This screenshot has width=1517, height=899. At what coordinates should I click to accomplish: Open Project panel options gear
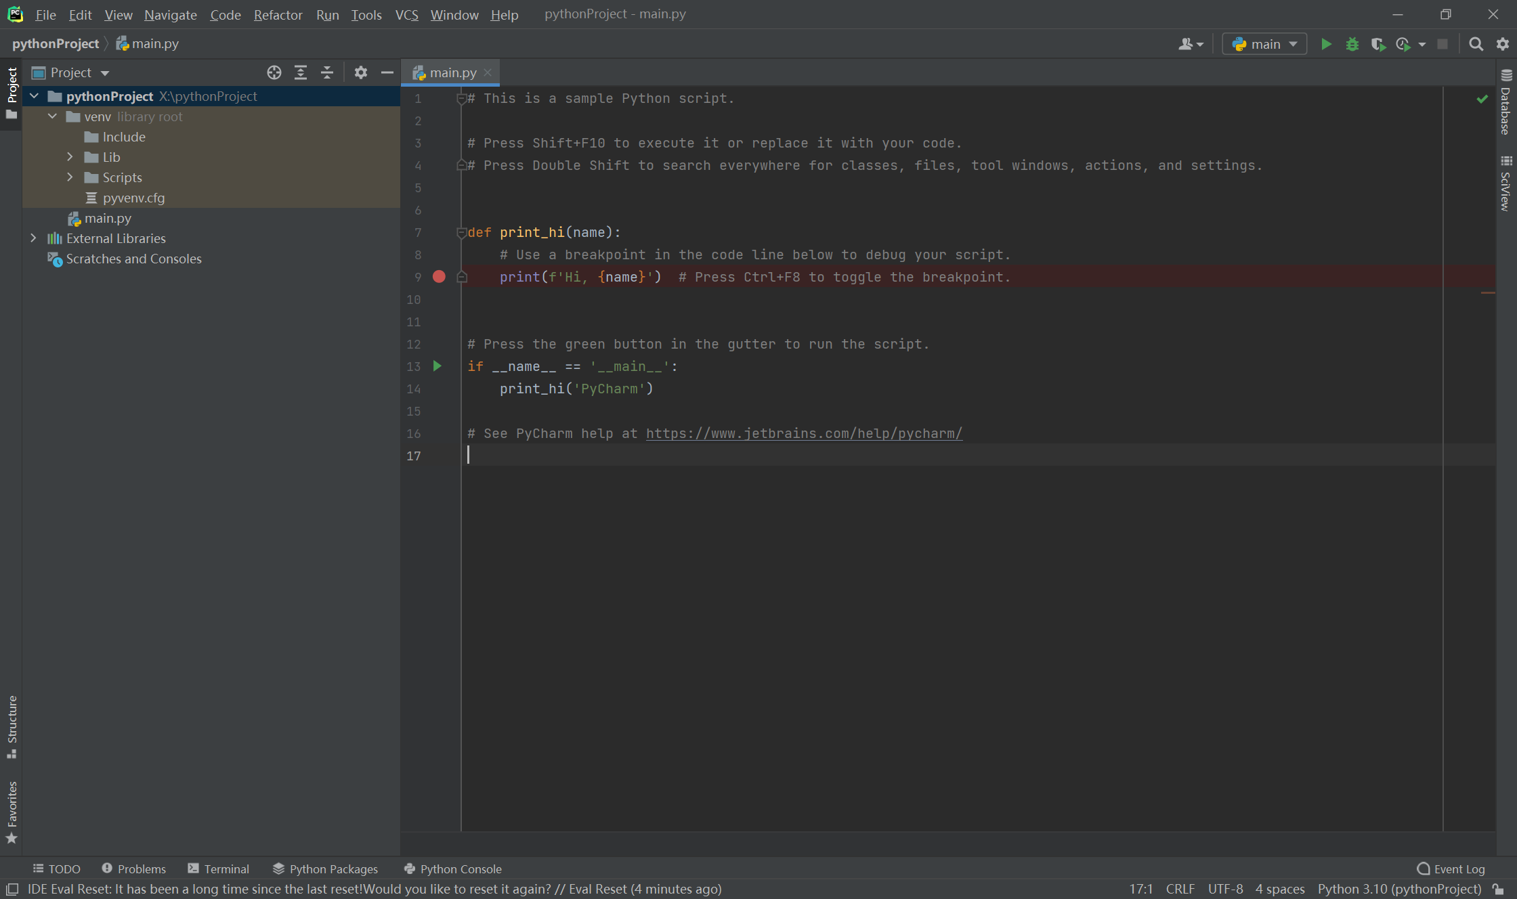click(360, 72)
